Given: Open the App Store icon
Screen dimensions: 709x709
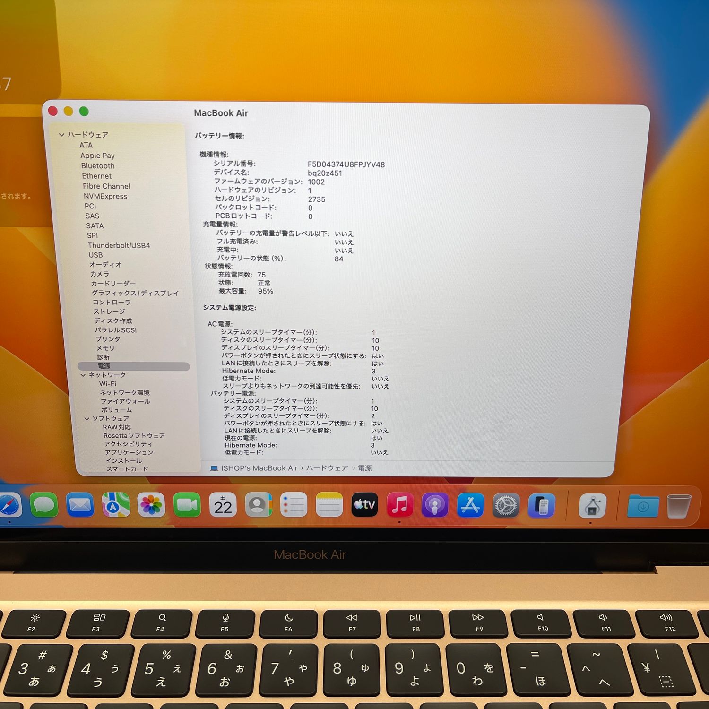Looking at the screenshot, I should [470, 505].
